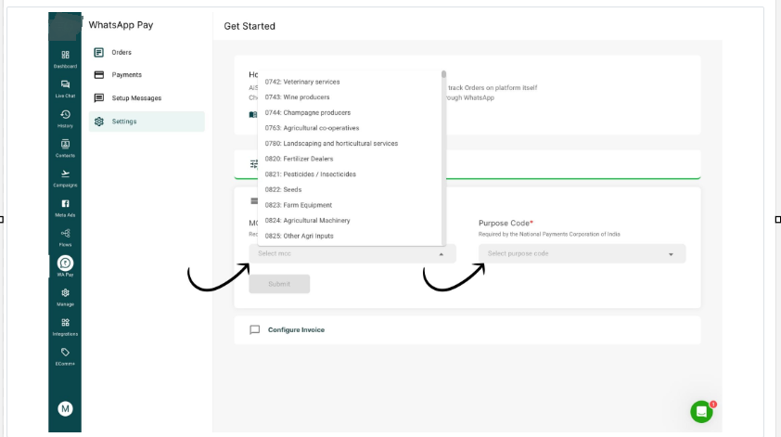Open Integrations from the sidebar
Screen dimensions: 781x437
pos(65,327)
